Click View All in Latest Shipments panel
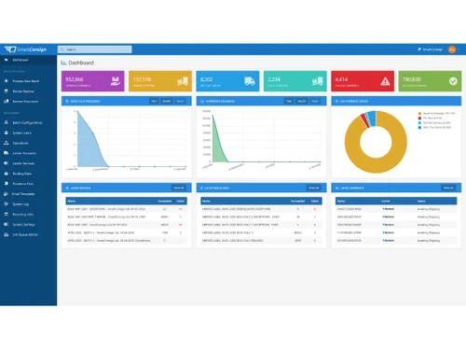 (x=448, y=188)
